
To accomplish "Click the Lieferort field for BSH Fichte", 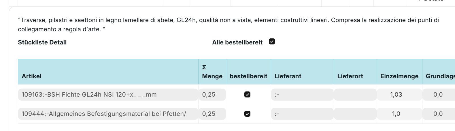I will (355, 95).
